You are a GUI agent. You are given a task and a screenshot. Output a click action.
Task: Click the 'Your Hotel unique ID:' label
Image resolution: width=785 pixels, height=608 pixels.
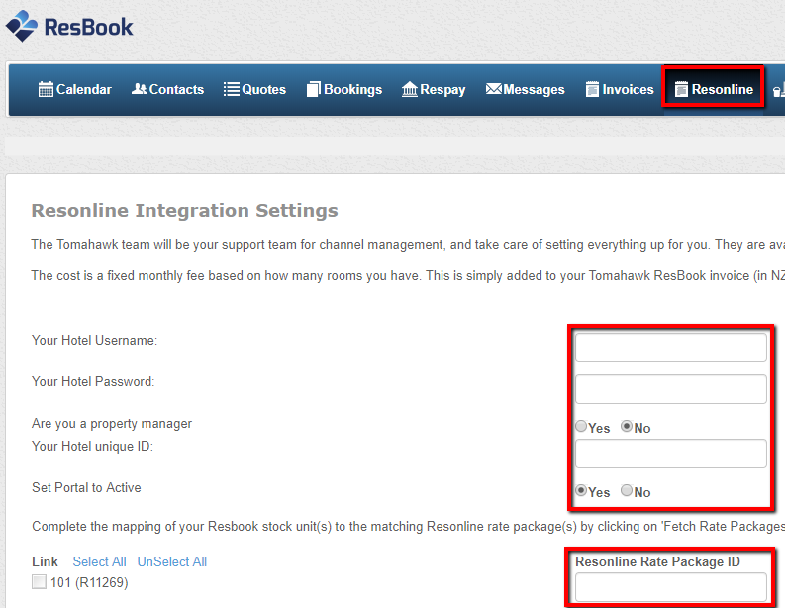tap(93, 447)
